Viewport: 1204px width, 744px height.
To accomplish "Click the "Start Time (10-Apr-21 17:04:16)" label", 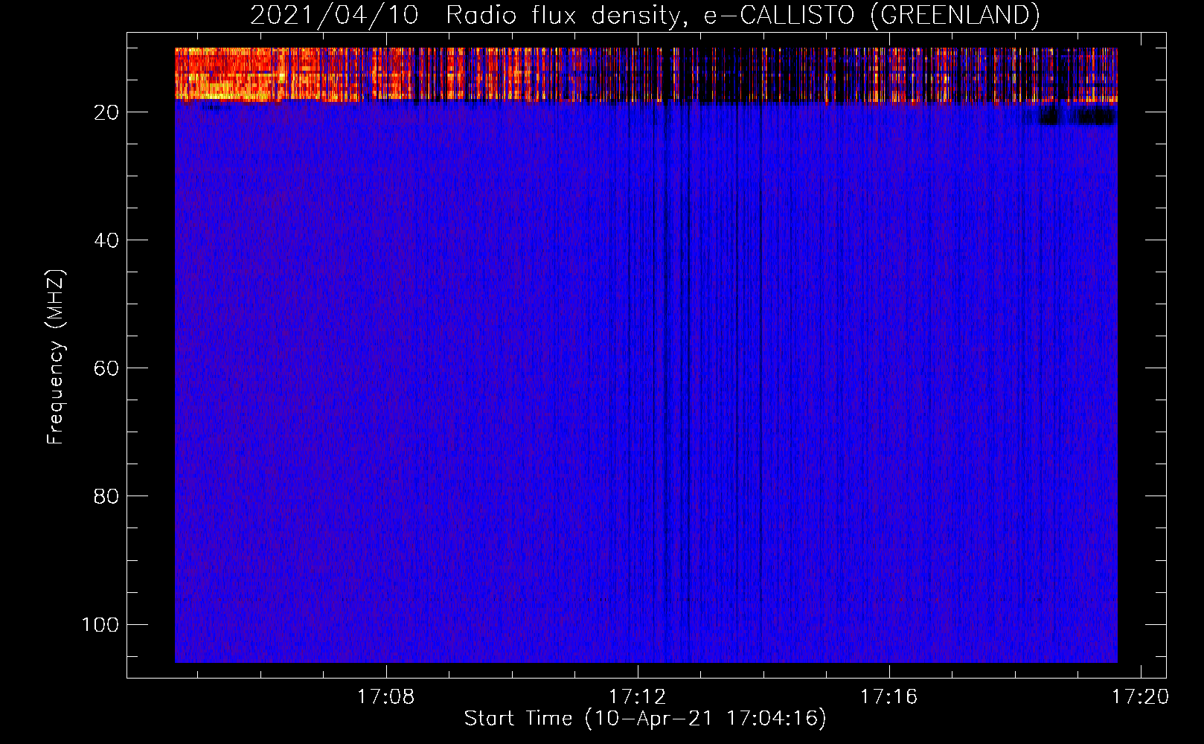I will 645,719.
